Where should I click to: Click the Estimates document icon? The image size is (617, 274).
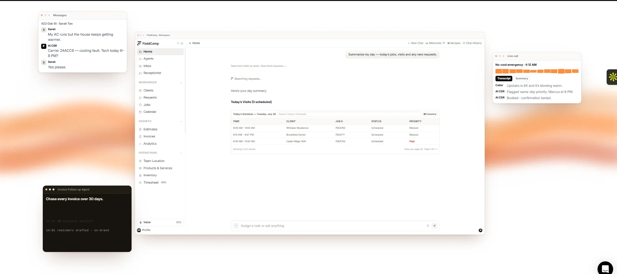click(140, 129)
